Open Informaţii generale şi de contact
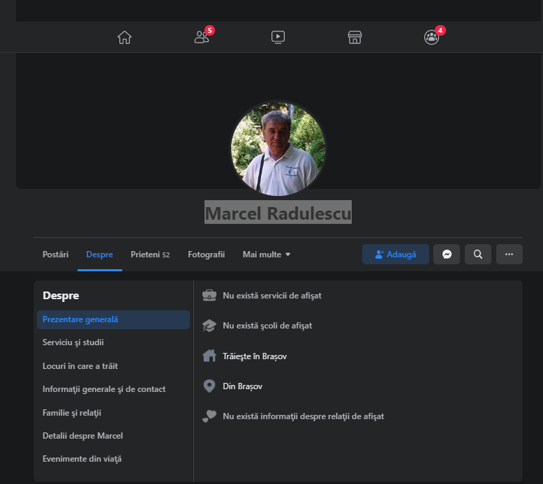Screen dimensions: 543x484 click(104, 389)
